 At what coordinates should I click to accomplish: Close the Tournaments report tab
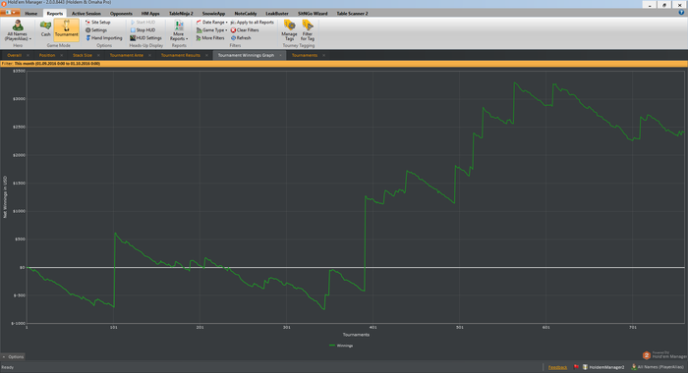tap(323, 55)
